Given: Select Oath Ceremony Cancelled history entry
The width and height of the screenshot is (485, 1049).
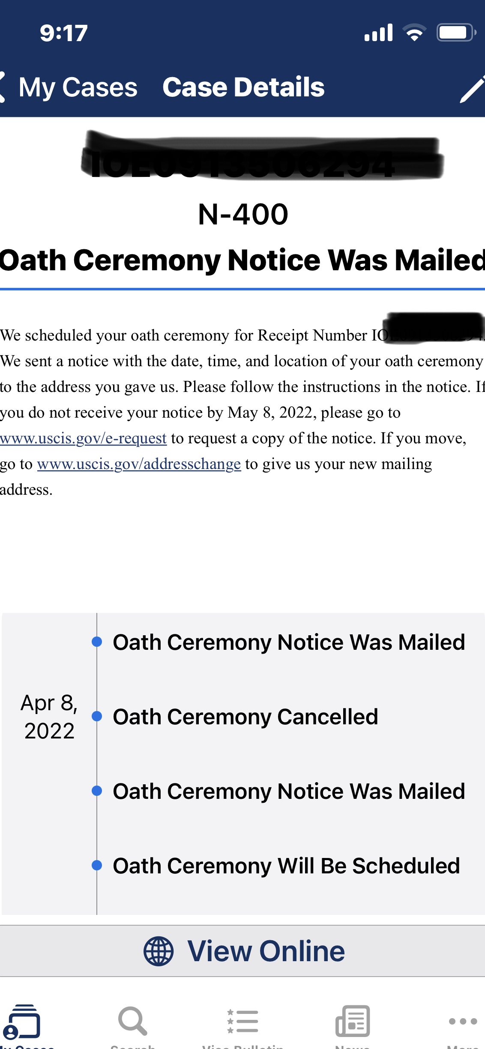Looking at the screenshot, I should 245,717.
